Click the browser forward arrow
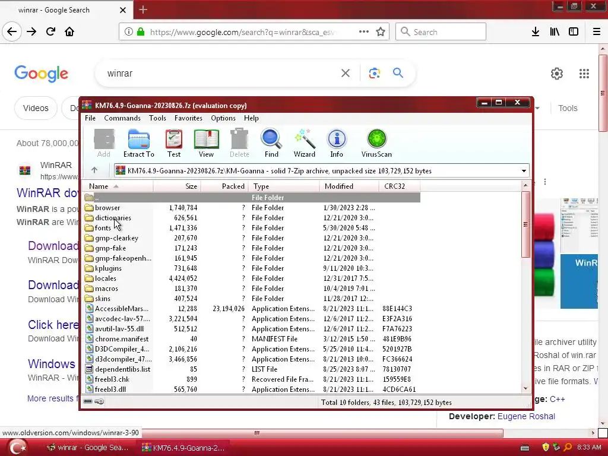Screen dimensions: 608x456 point(31,31)
